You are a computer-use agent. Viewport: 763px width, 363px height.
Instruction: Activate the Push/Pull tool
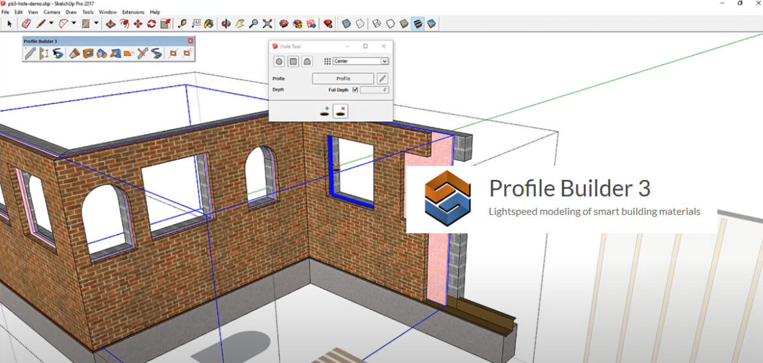[110, 23]
